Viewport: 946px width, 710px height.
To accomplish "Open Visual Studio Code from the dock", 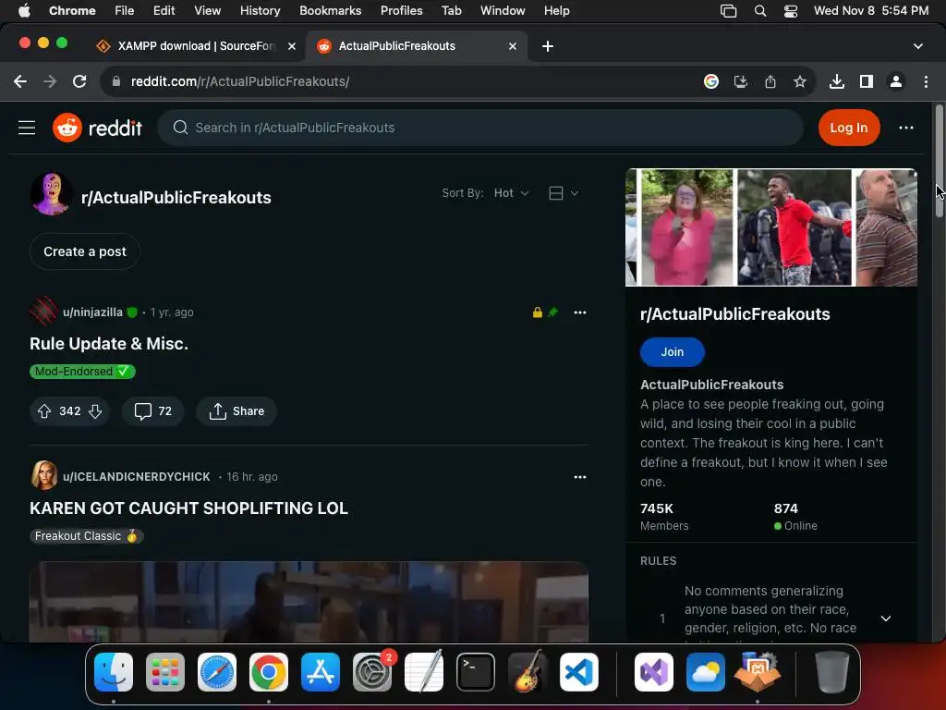I will [x=579, y=672].
